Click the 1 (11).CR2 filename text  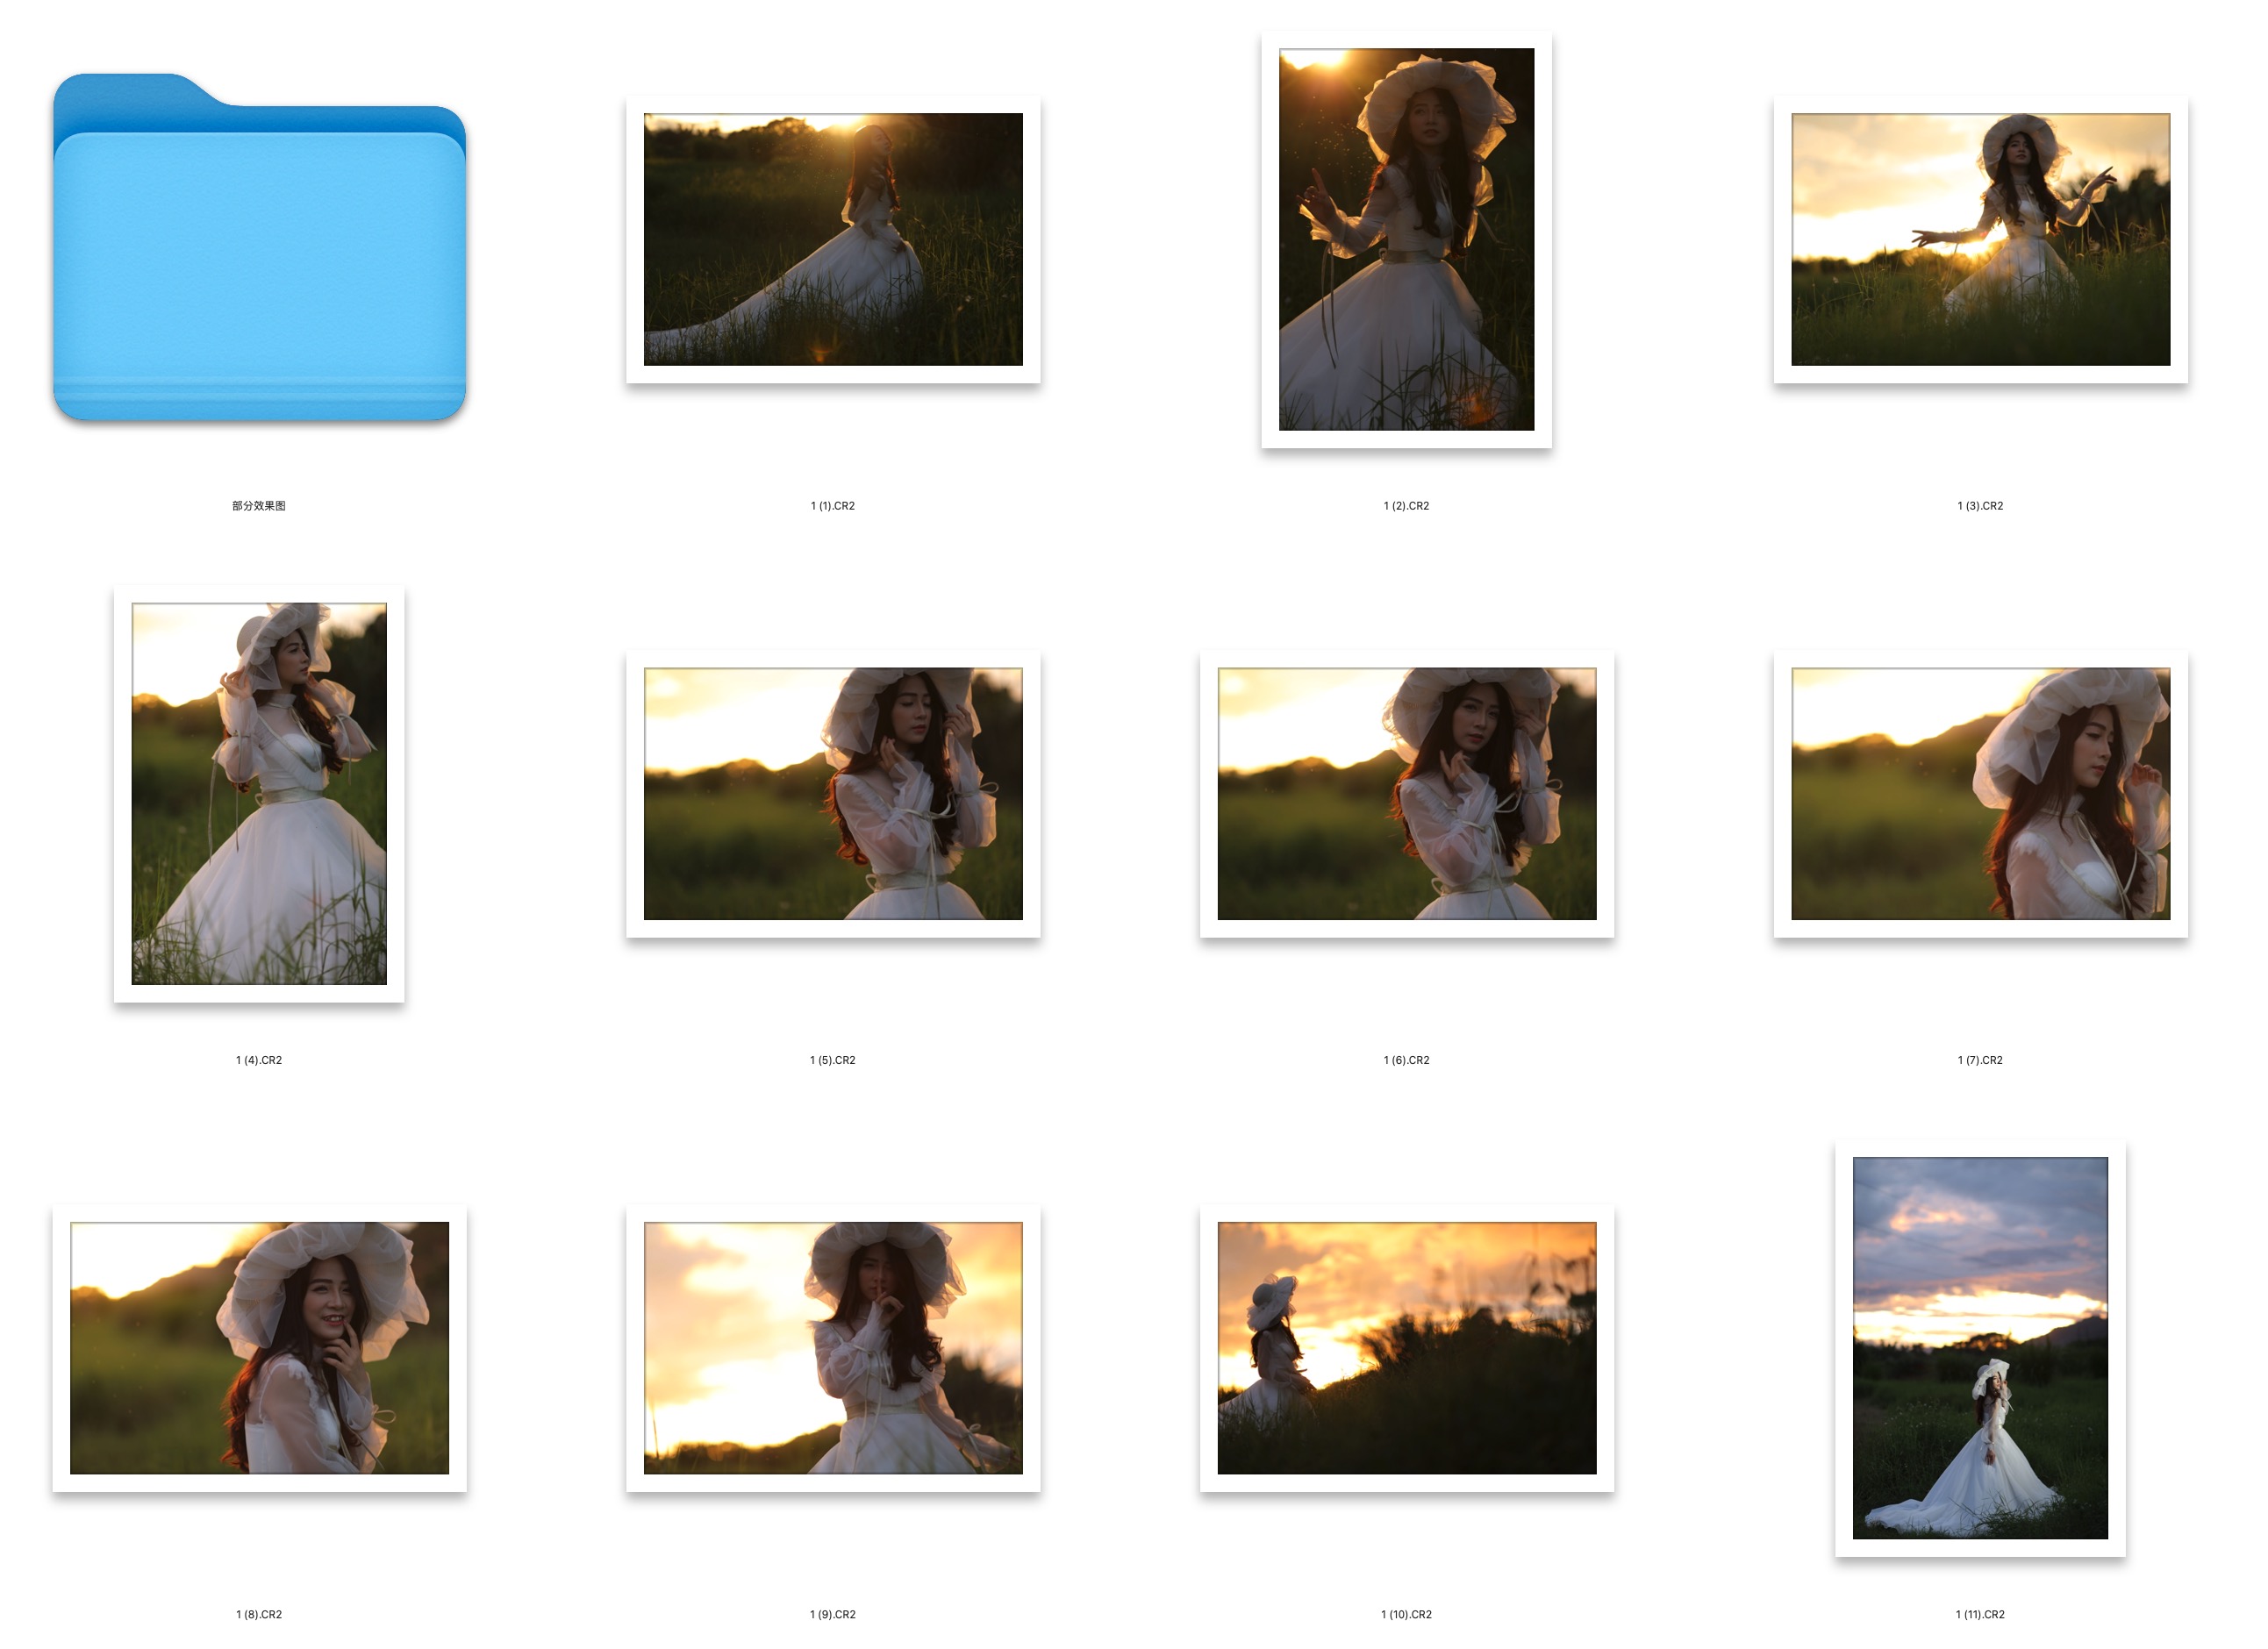(x=1980, y=1614)
